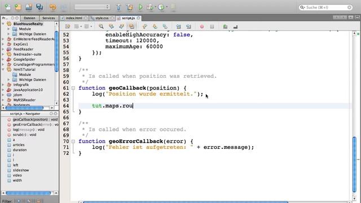361x203 pixels.
Task: Click the Profile Project globe icon
Action: tap(161, 7)
